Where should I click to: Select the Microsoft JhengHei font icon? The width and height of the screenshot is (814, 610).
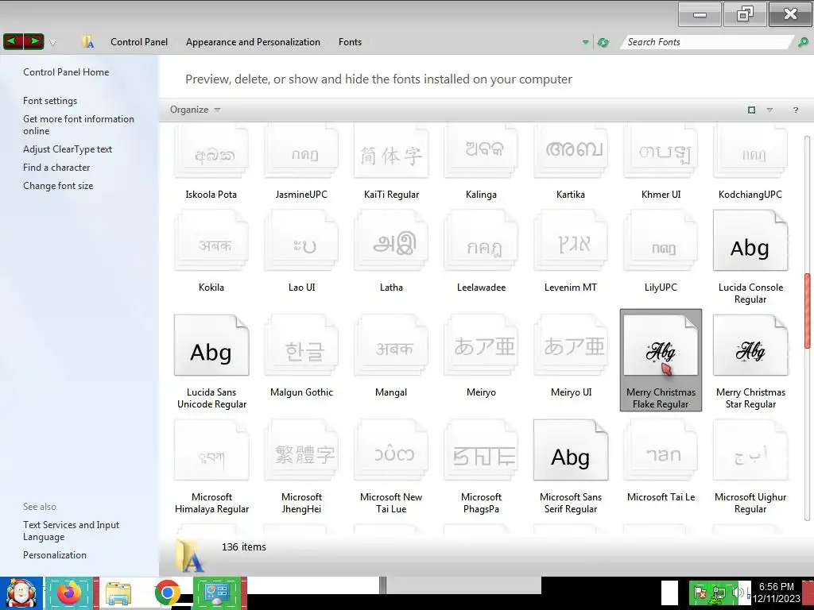pos(301,450)
